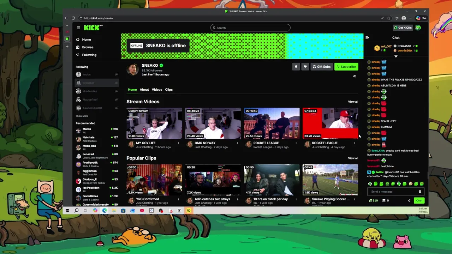452x254 pixels.
Task: Switch to the Clips tab
Action: tap(169, 90)
